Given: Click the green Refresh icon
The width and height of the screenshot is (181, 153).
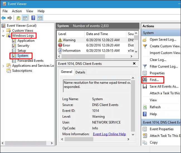Looking at the screenshot, I should coord(145,107).
